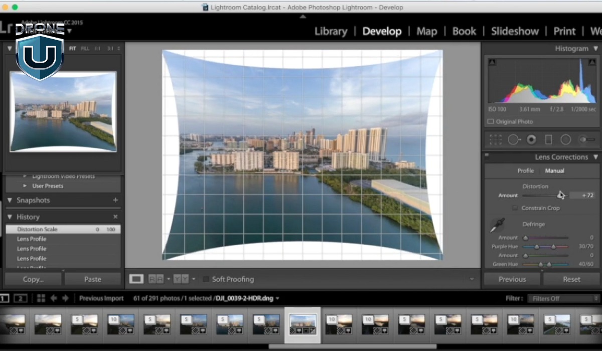The width and height of the screenshot is (602, 351).
Task: Toggle the Soft Proofing checkbox
Action: click(206, 279)
